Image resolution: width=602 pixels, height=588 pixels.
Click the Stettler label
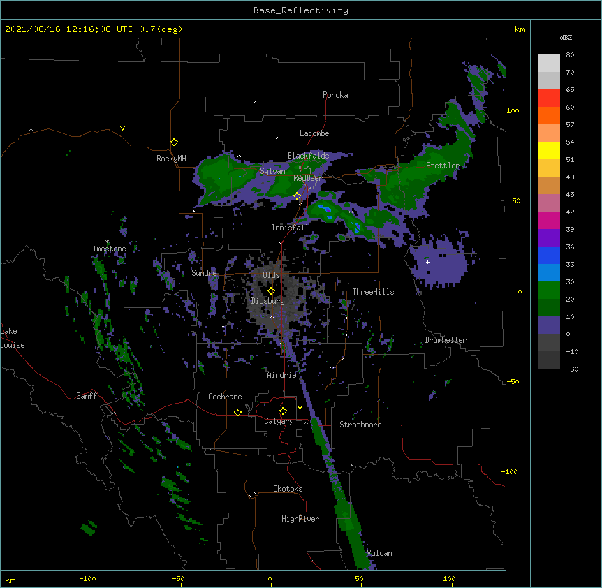443,166
